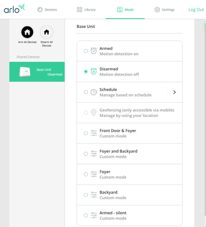
Task: Select the Disarmed radio button
Action: pos(86,72)
